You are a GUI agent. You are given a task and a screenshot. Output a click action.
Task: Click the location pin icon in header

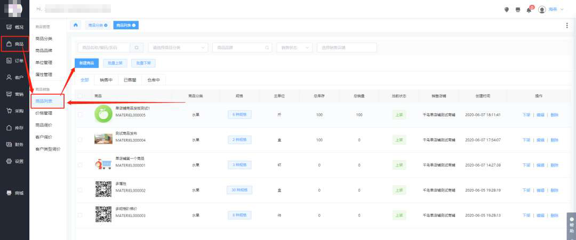point(506,10)
